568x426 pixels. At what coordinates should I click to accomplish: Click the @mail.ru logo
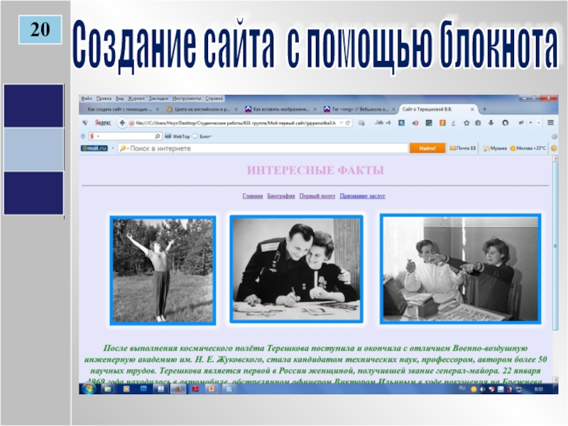click(x=94, y=148)
